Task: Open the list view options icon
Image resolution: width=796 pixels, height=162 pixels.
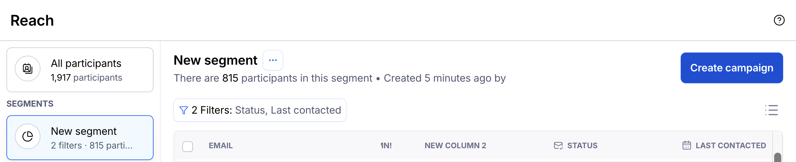Action: [x=771, y=110]
